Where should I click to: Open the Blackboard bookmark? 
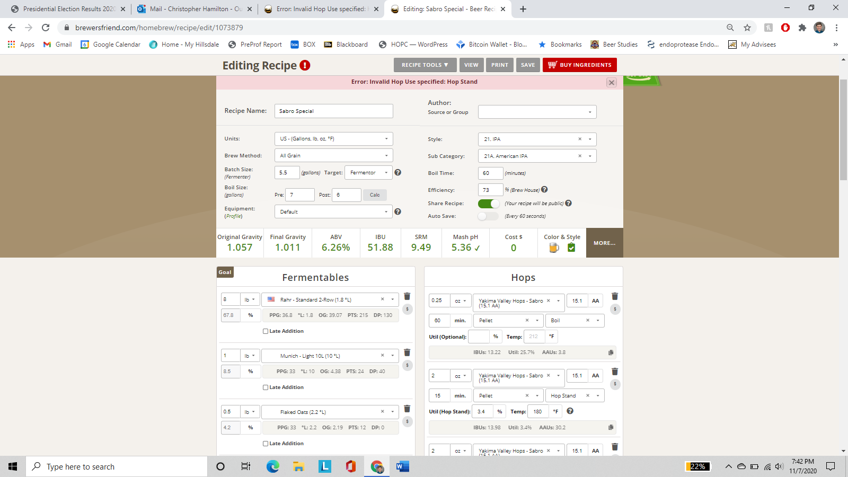click(x=346, y=45)
